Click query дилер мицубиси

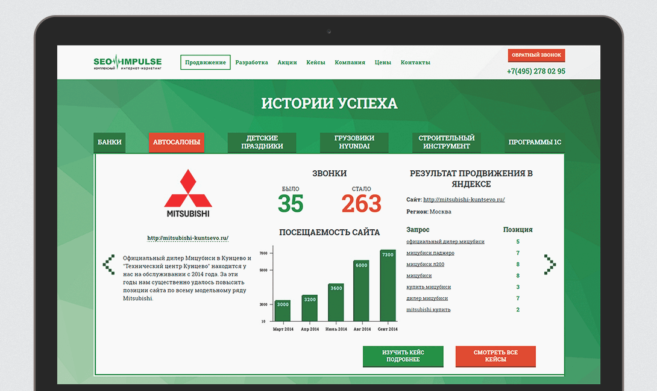[x=427, y=298]
